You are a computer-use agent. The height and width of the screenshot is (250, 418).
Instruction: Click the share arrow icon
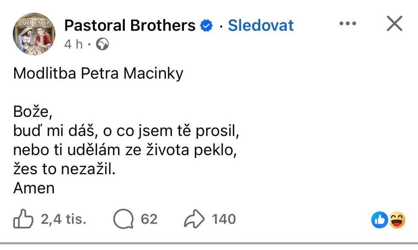point(194,220)
